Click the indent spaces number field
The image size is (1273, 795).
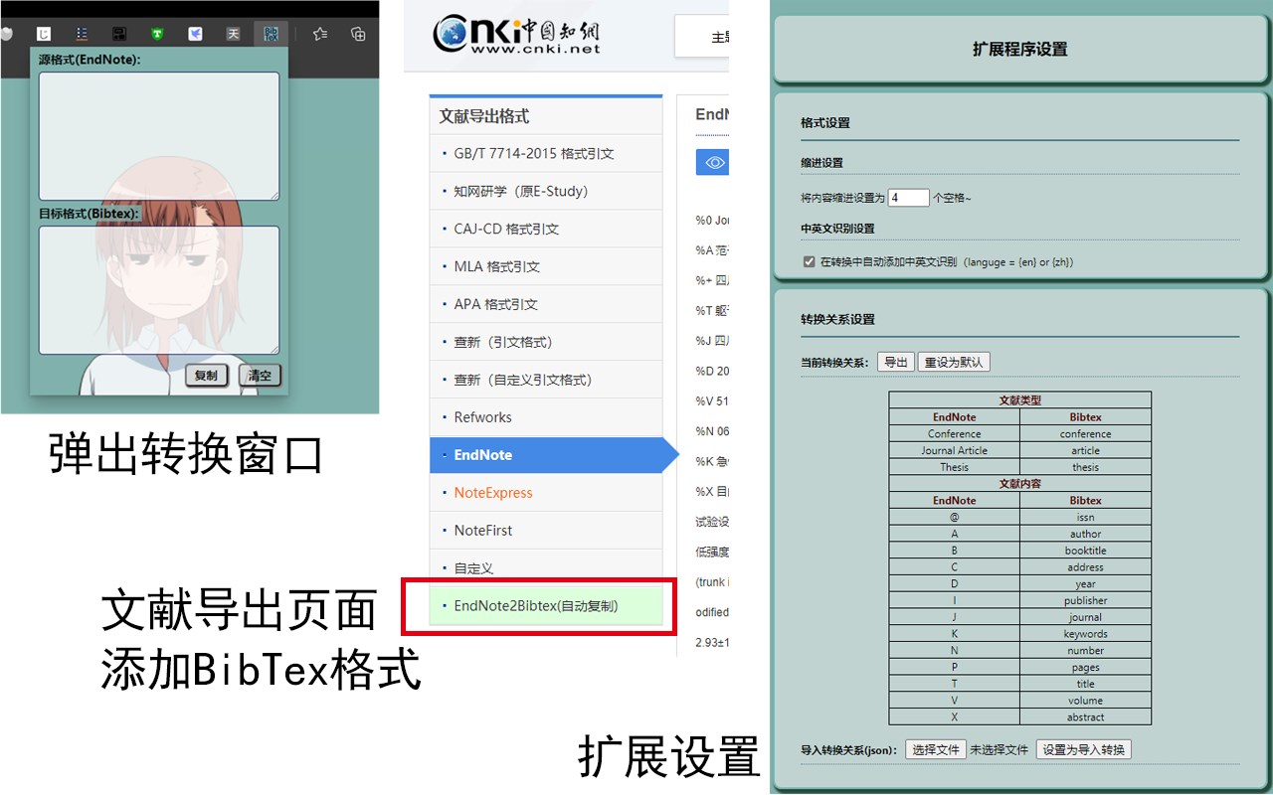(908, 198)
